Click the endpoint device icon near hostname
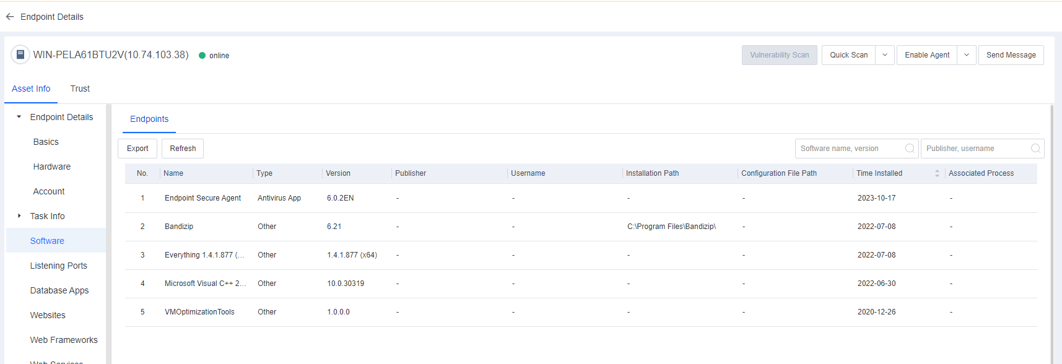1062x364 pixels. pos(20,54)
